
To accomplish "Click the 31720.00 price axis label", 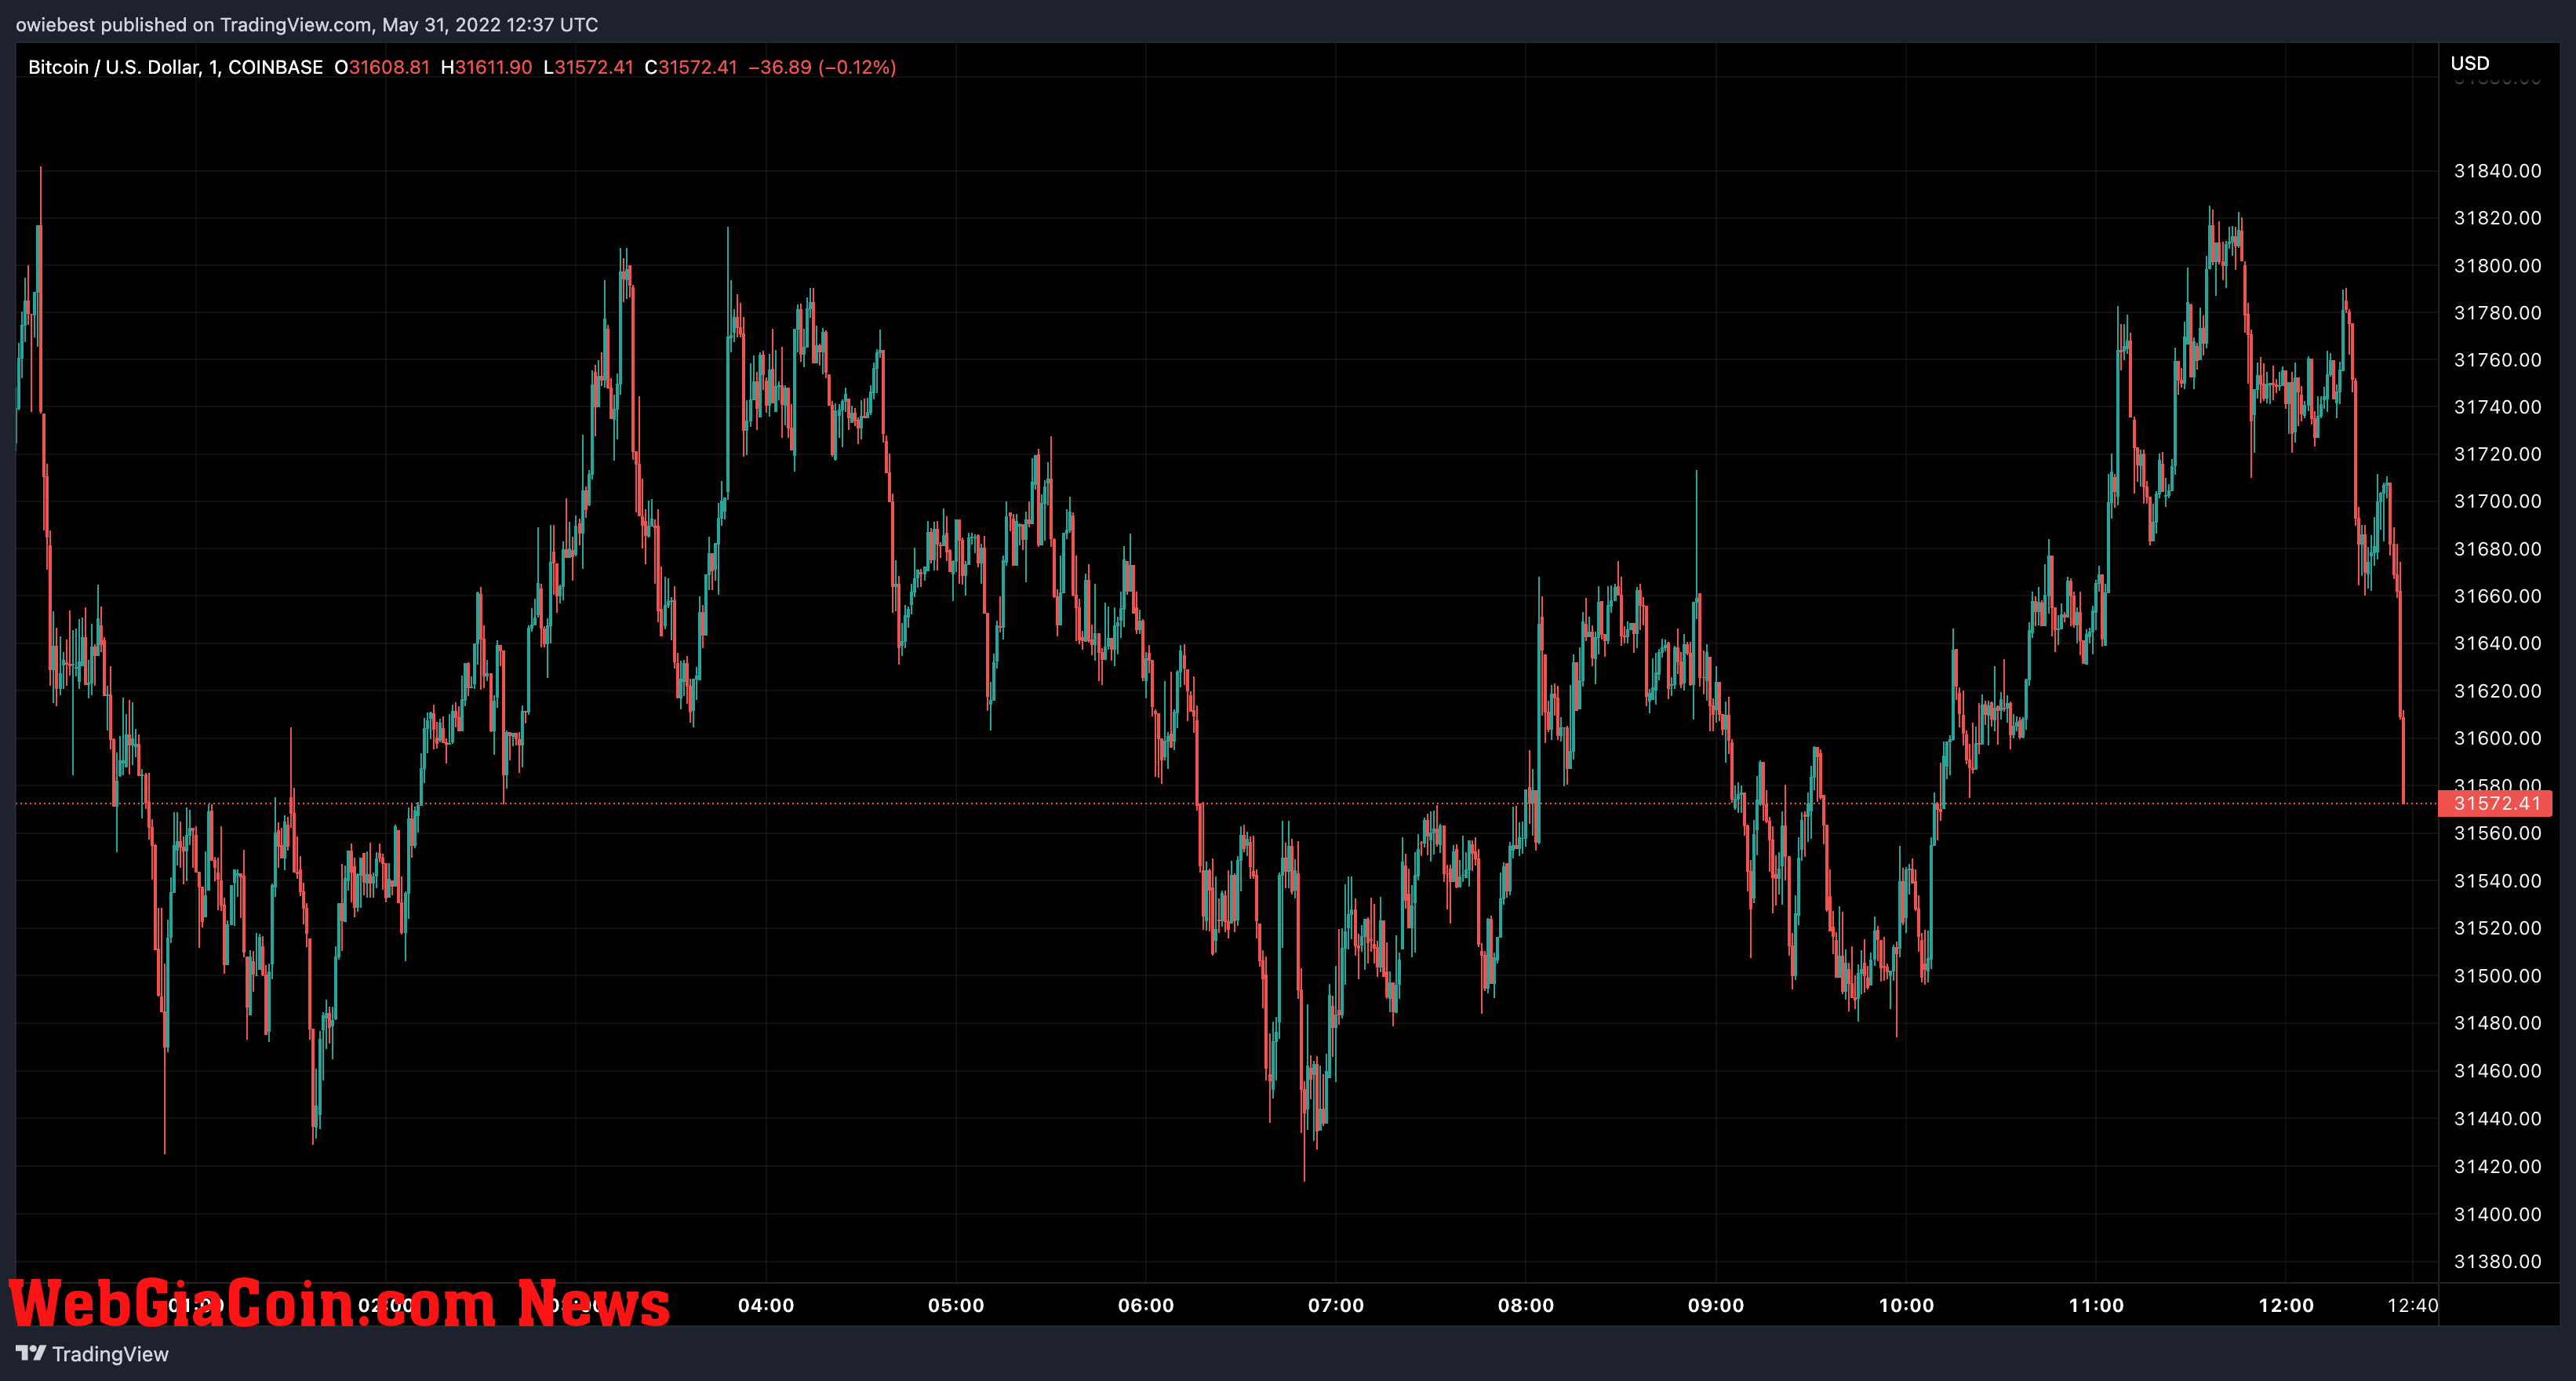I will pos(2497,454).
